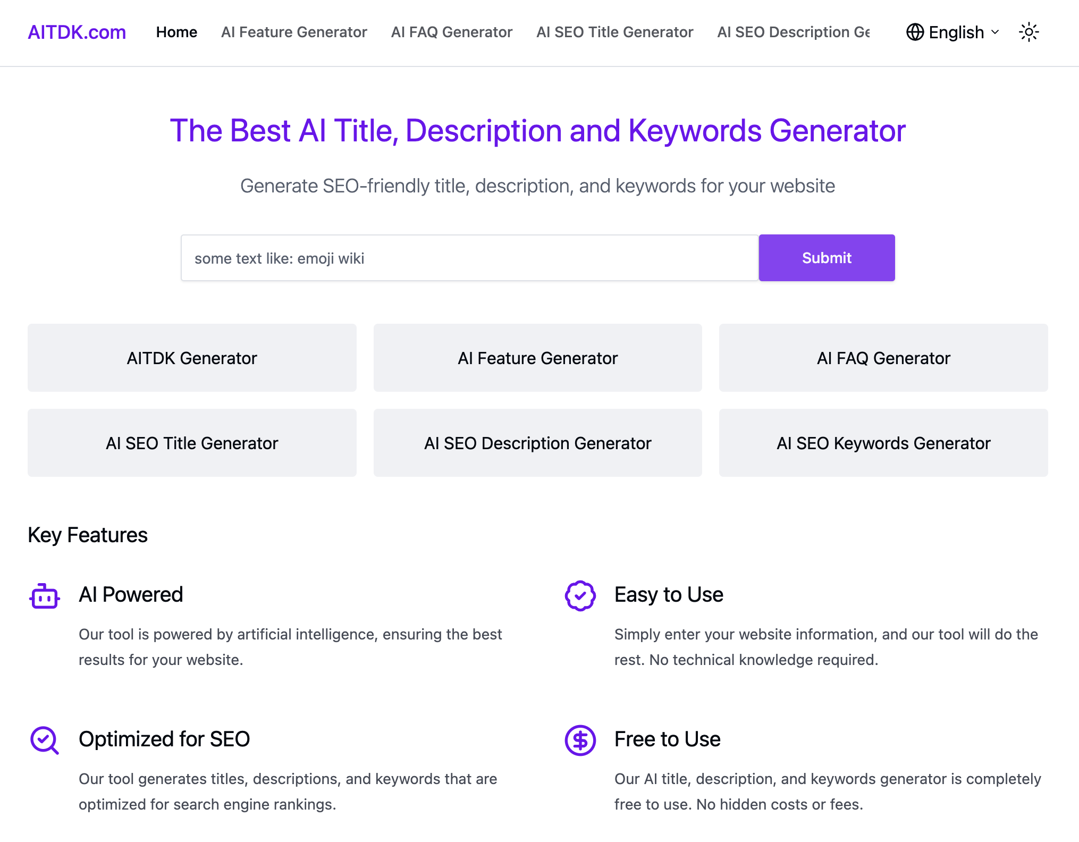Viewport: 1079px width, 842px height.
Task: Expand the English language dropdown
Action: point(952,32)
